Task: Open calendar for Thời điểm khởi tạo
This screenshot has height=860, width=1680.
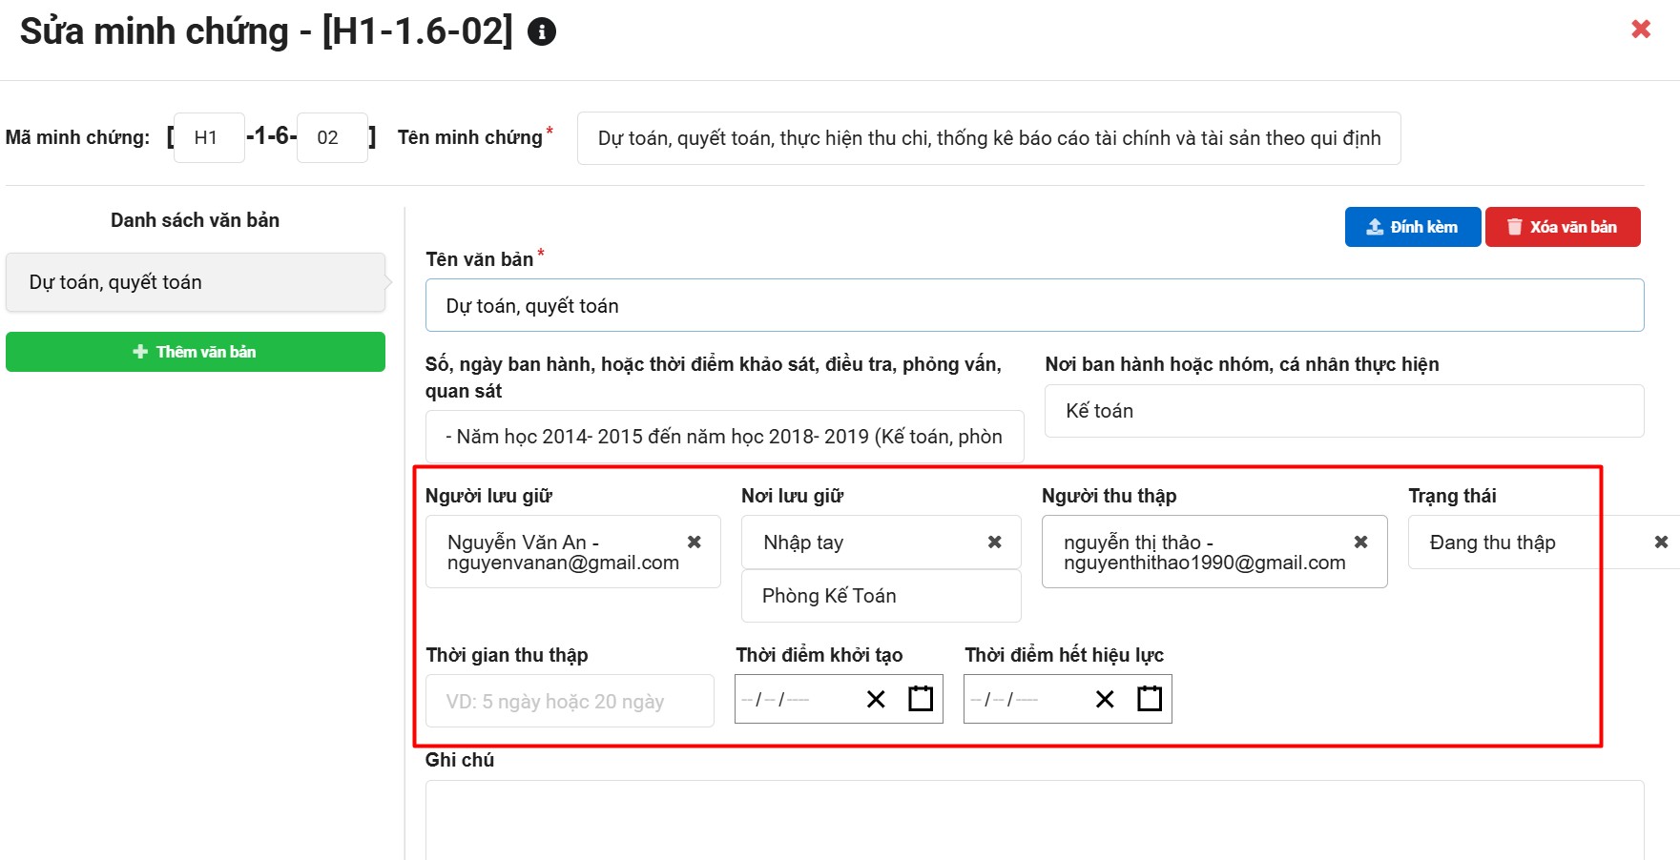Action: click(921, 699)
